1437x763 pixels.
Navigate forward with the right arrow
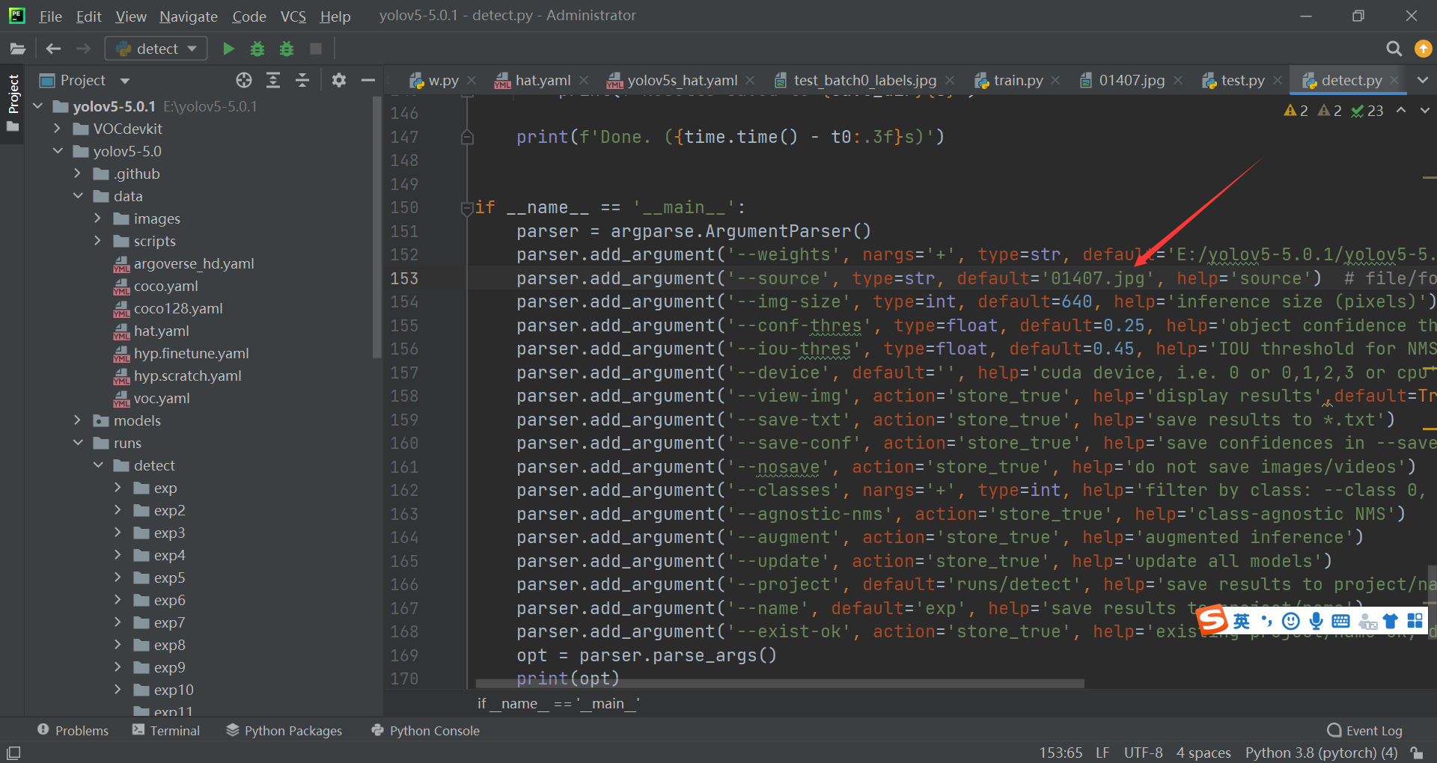tap(83, 49)
